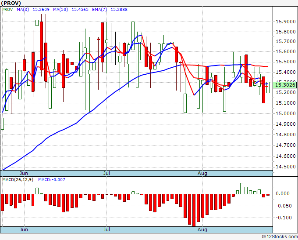Click the MACD(26,12,9) indicator label
This screenshot has width=298, height=240.
(18, 180)
